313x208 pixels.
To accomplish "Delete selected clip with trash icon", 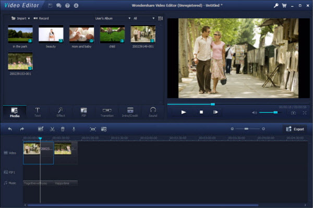I will (63, 129).
